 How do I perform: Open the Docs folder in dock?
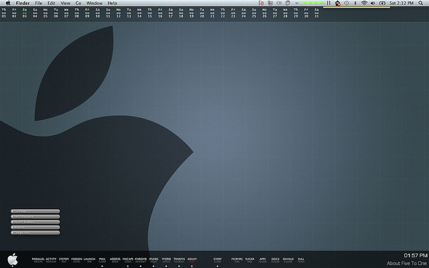tap(275, 260)
